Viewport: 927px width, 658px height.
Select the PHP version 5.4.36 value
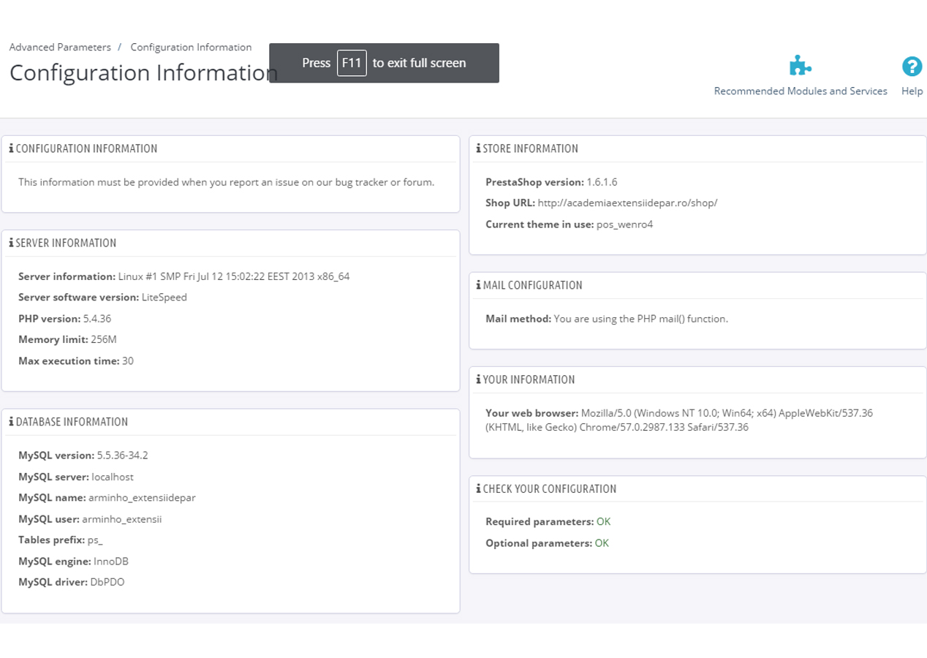tap(97, 319)
